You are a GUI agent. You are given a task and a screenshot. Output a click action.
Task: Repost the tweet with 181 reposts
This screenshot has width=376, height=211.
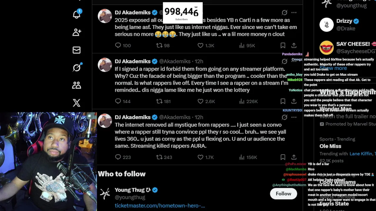coord(159,101)
